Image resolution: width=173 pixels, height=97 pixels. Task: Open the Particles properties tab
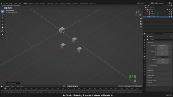click(144, 62)
